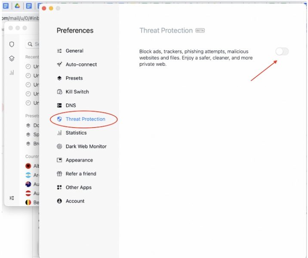Click the Kill Switch icon

pyautogui.click(x=59, y=92)
